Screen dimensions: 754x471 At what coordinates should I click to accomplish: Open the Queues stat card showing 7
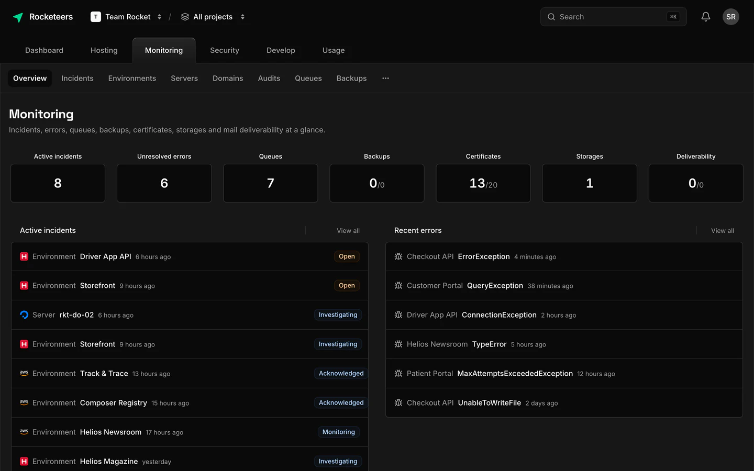271,183
